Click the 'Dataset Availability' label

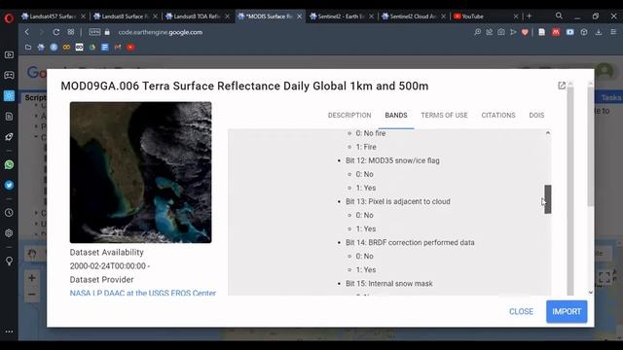tap(106, 253)
